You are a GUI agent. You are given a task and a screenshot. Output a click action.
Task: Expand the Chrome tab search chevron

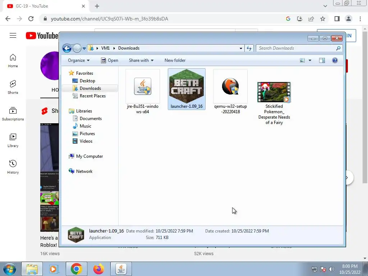click(325, 6)
